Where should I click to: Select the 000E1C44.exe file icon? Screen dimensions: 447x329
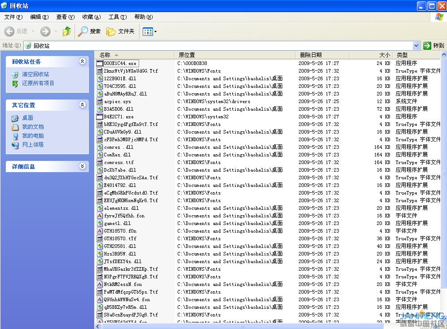(100, 63)
